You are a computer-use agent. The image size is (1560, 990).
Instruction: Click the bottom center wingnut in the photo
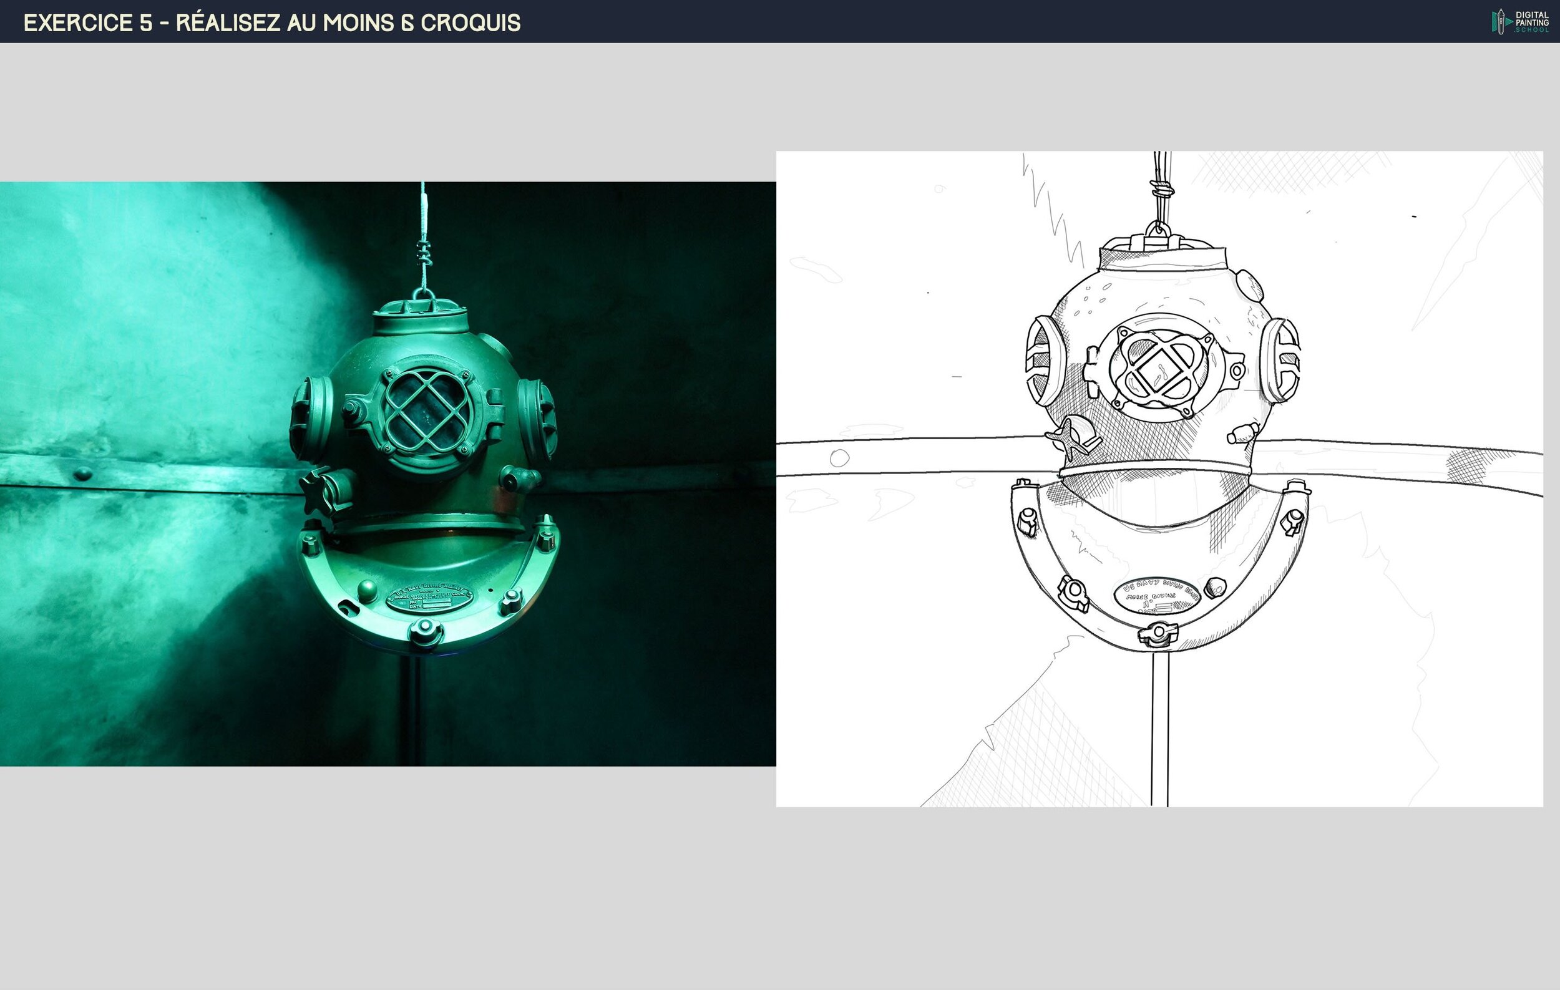(x=424, y=631)
